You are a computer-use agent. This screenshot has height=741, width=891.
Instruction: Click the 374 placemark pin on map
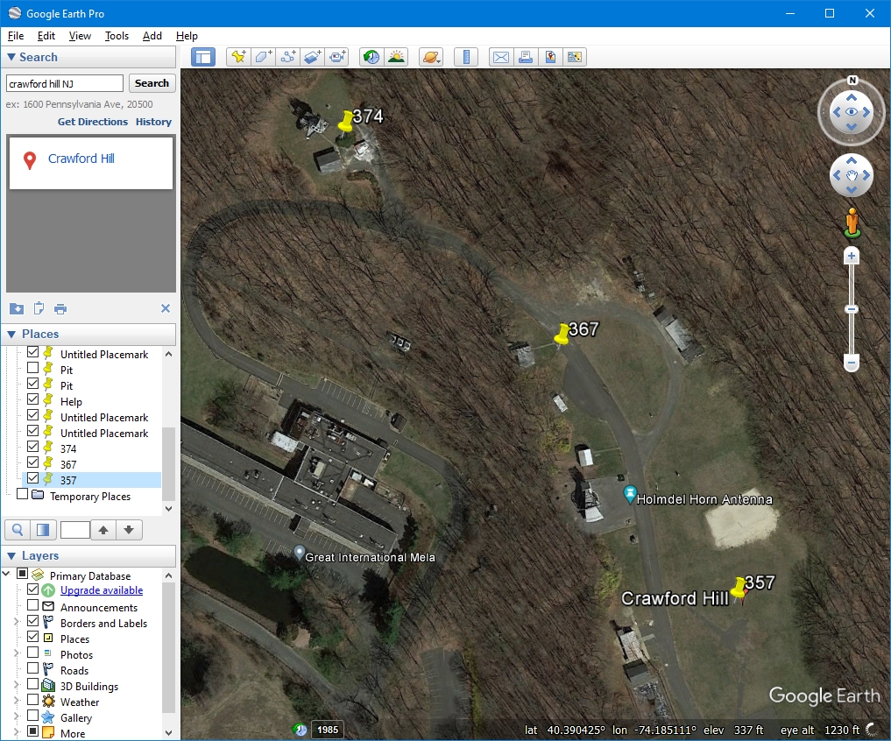(345, 122)
